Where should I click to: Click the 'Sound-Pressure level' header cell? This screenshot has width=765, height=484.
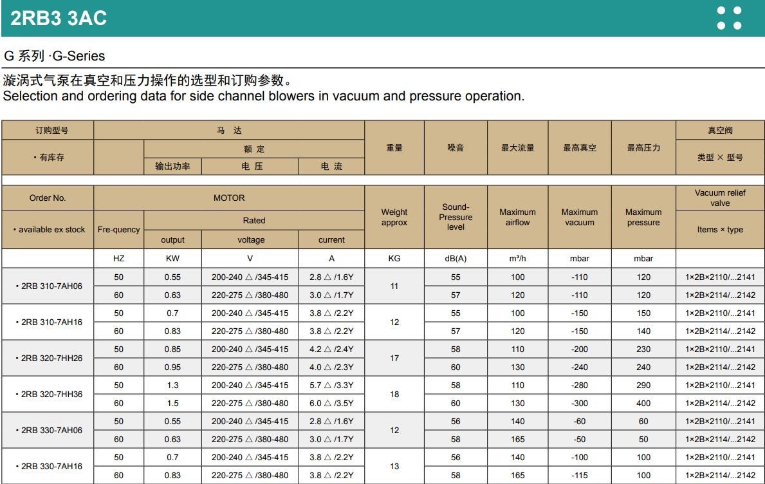pos(456,217)
